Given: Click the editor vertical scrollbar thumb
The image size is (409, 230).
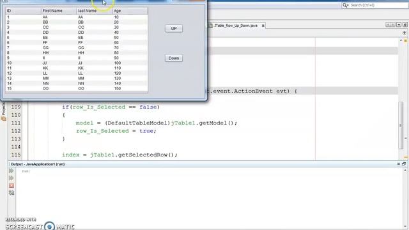Looking at the screenshot, I should (x=401, y=125).
